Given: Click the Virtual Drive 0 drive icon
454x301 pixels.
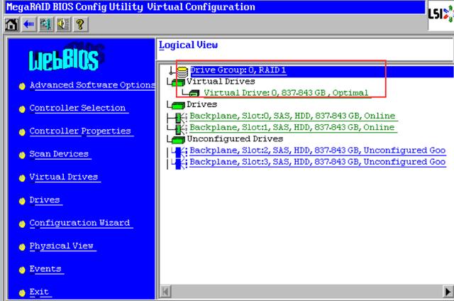Looking at the screenshot, I should [x=194, y=93].
